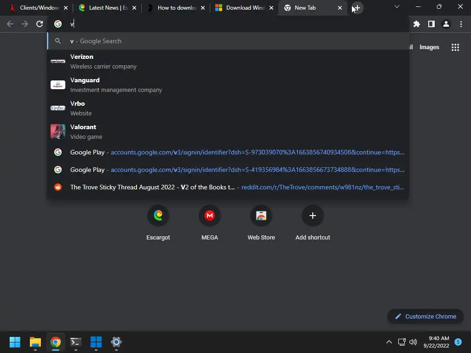Click the new tab plus button
Screen dimensions: 471x353
tap(357, 8)
